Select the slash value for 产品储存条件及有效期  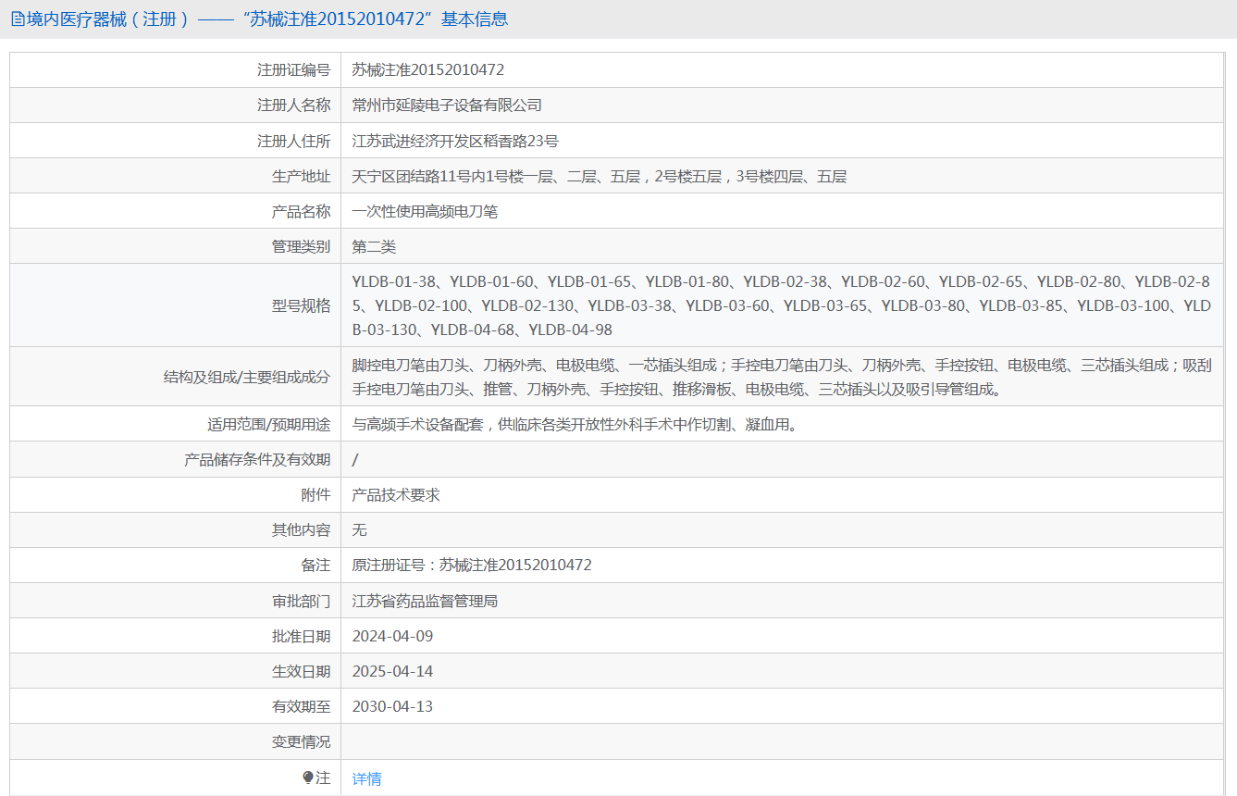[355, 460]
